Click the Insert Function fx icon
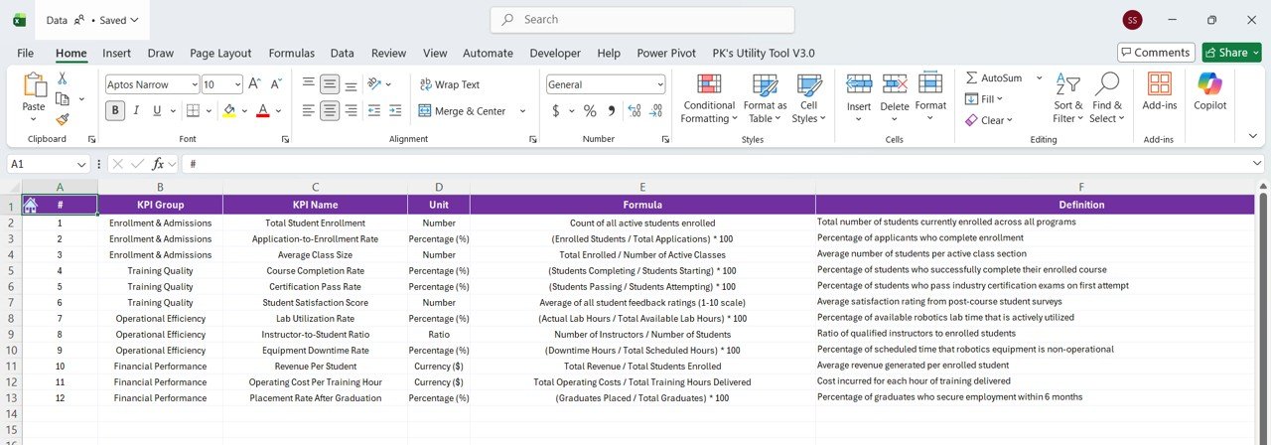 (158, 164)
